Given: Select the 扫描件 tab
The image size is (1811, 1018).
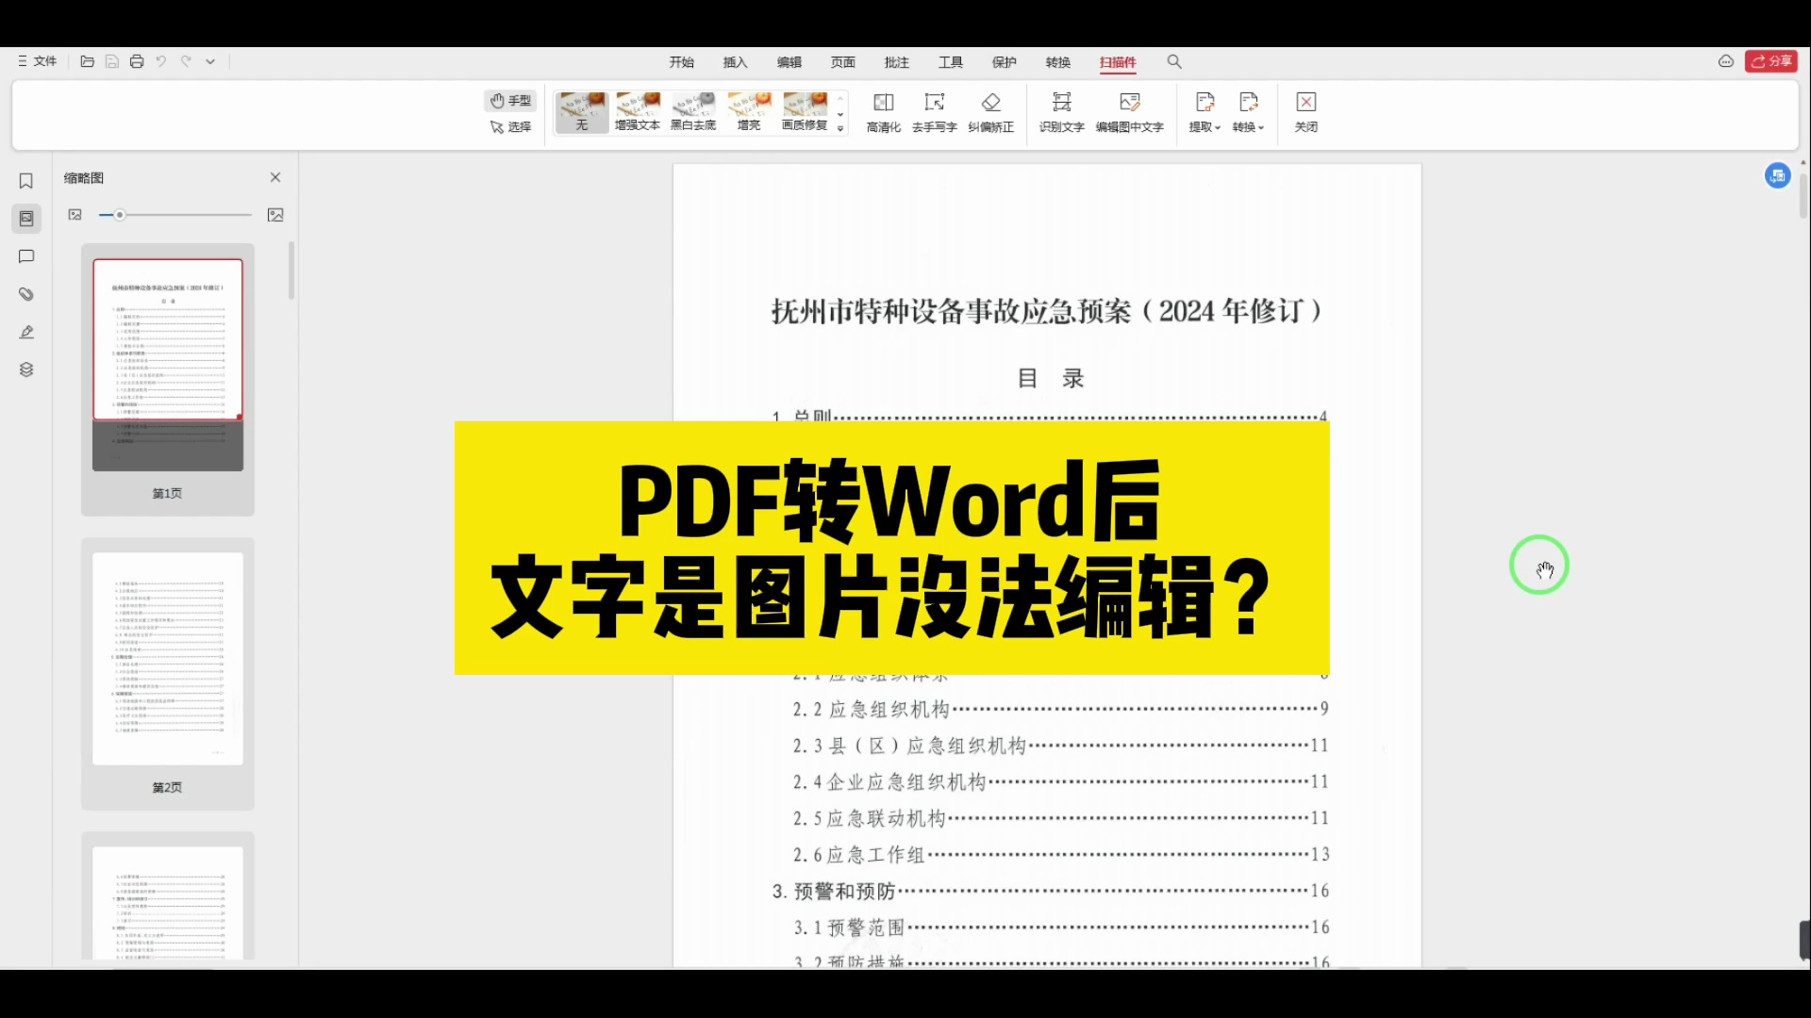Looking at the screenshot, I should (1118, 62).
